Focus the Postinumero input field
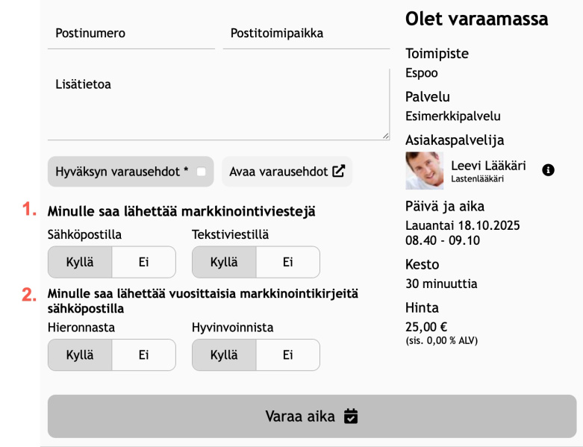Screen dimensions: 583x447 [x=131, y=34]
